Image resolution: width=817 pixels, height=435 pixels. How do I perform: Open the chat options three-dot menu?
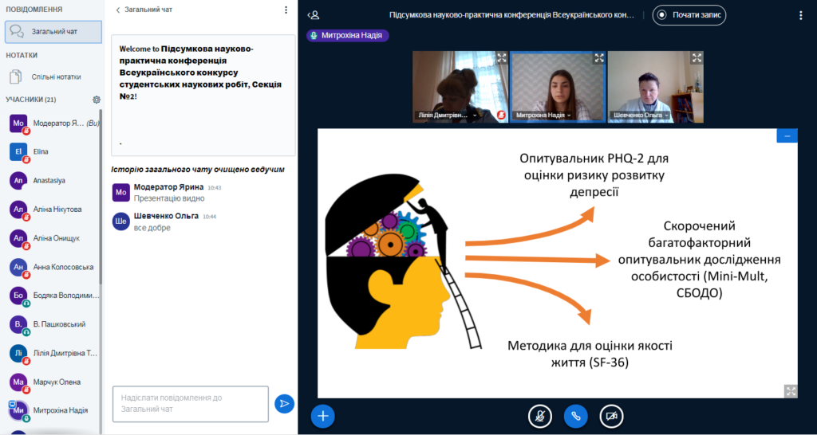[x=286, y=10]
